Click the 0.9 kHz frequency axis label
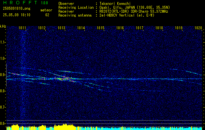This screenshot has height=130, width=205. coord(3,75)
